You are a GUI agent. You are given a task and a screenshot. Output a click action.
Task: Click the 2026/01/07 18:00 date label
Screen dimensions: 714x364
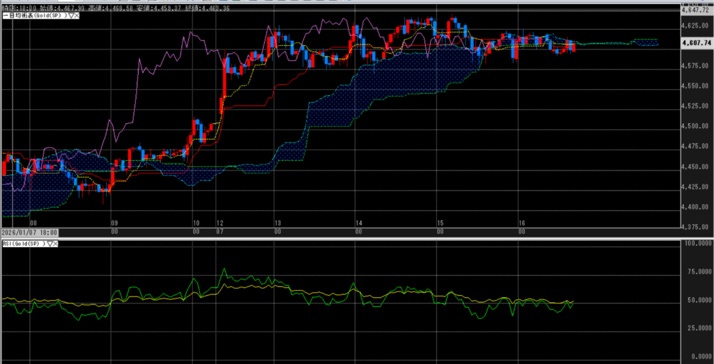[x=29, y=232]
